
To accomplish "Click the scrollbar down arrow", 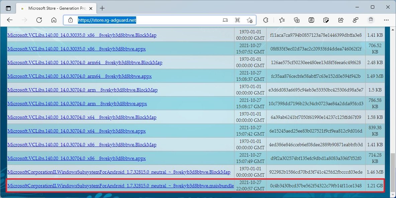I will tap(392, 195).
